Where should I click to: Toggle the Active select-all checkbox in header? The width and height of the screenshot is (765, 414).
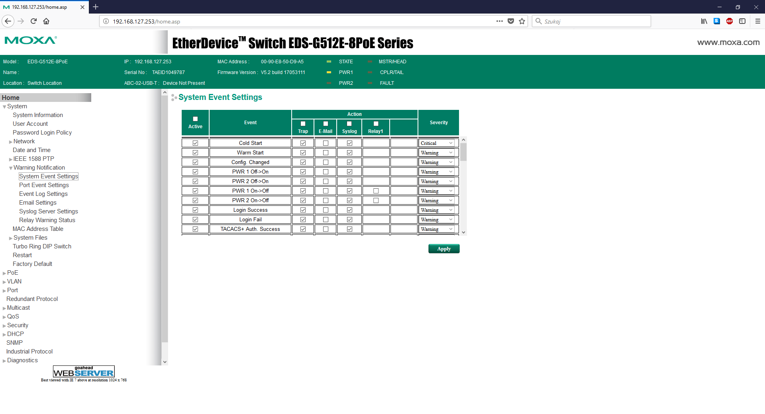click(x=195, y=119)
